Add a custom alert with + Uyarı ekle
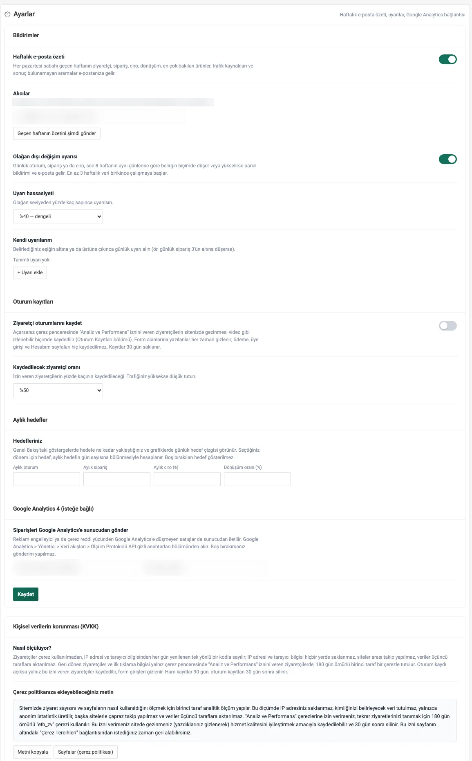The height and width of the screenshot is (761, 472). 30,272
